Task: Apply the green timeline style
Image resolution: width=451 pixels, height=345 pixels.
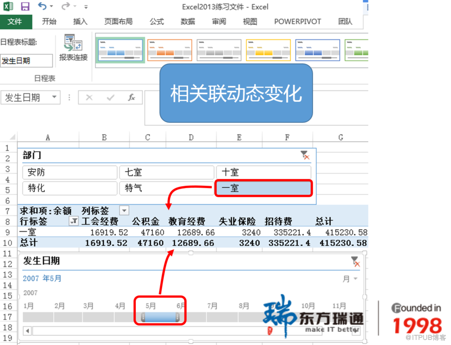Action: point(357,50)
